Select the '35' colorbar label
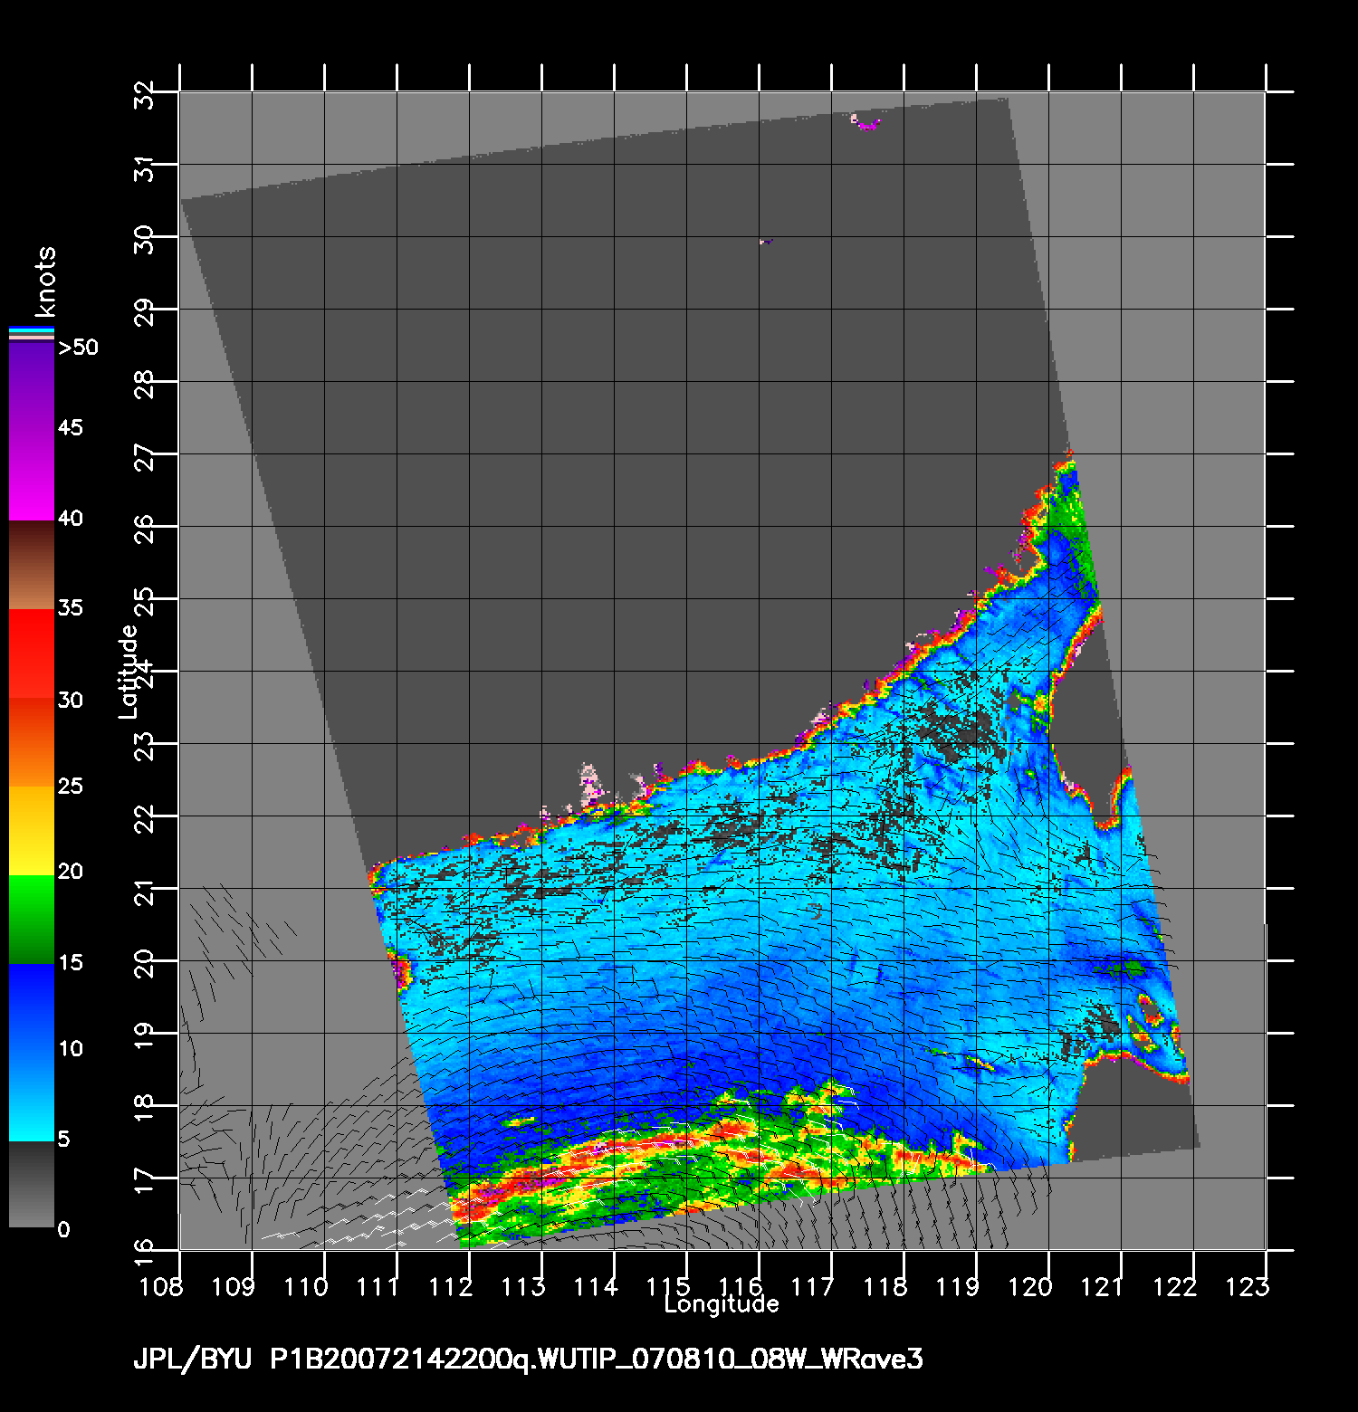This screenshot has height=1412, width=1358. (x=71, y=607)
